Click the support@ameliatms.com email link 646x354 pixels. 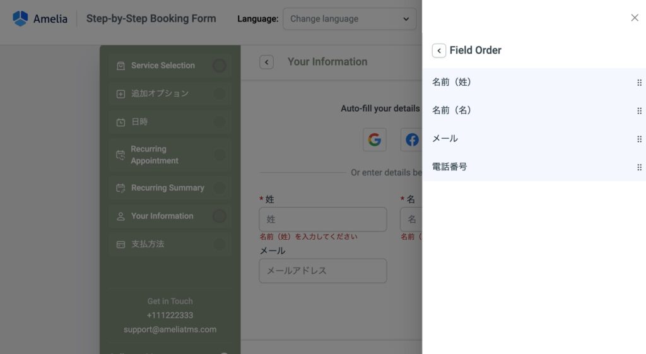point(170,329)
